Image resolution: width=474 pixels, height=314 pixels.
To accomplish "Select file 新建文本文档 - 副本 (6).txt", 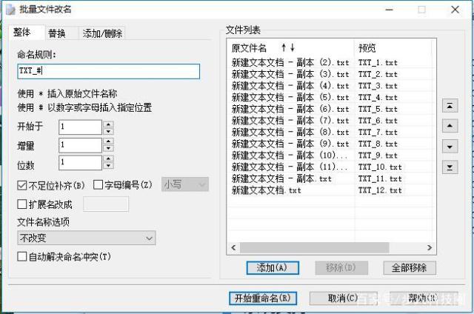I will coord(290,109).
